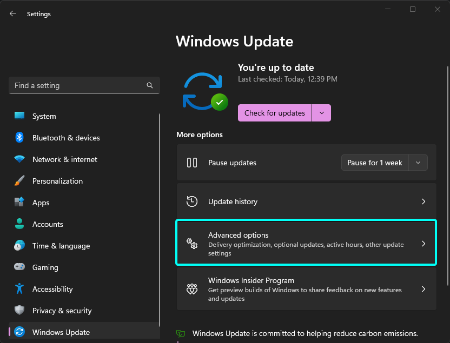Click the update history clock icon
This screenshot has height=343, width=450.
(191, 201)
